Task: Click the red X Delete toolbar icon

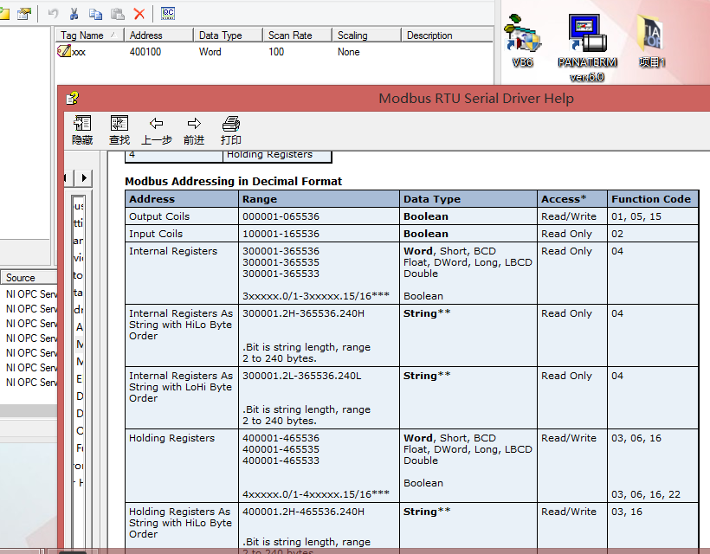Action: tap(139, 14)
